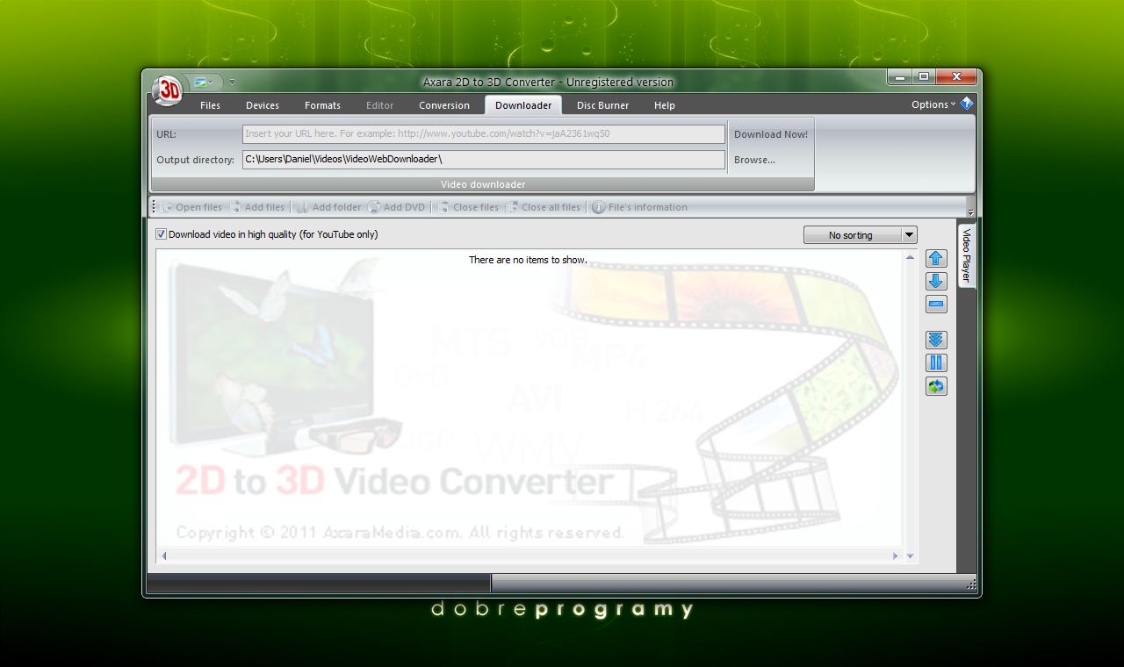The width and height of the screenshot is (1124, 667).
Task: Click the toolbar drag grip handle
Action: [x=155, y=207]
